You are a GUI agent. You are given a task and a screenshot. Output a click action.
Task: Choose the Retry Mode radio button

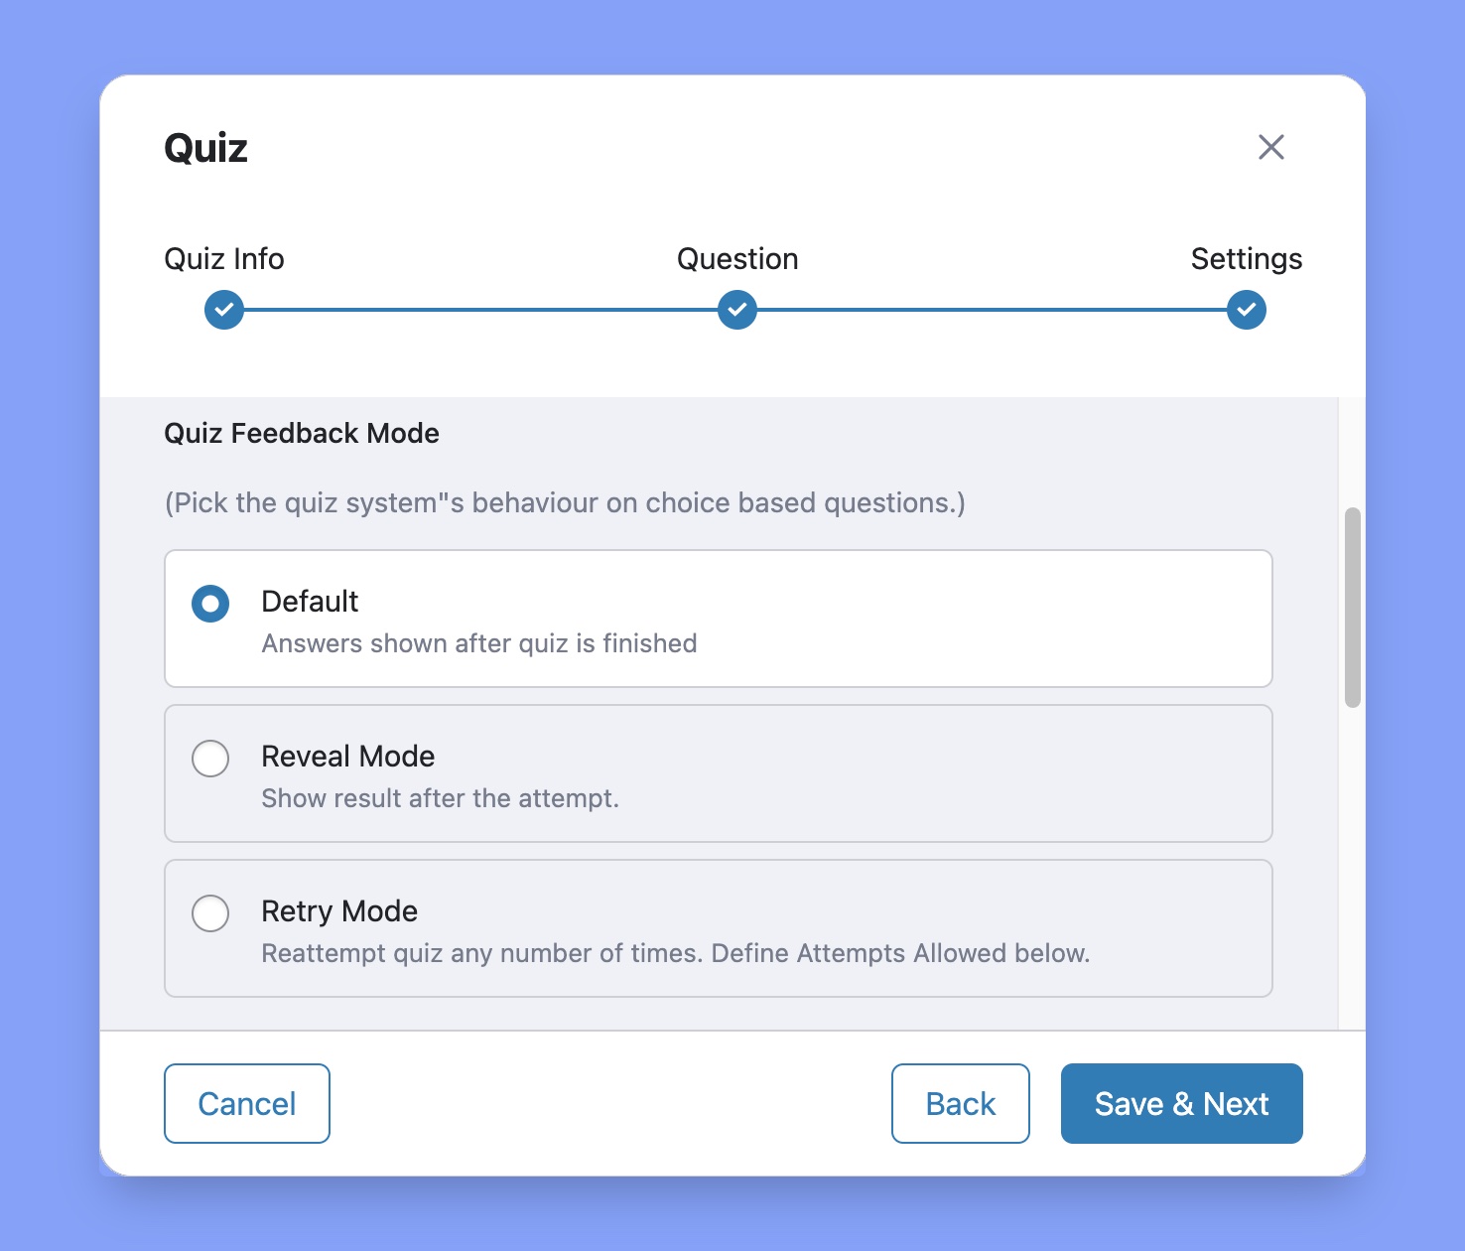(x=210, y=913)
